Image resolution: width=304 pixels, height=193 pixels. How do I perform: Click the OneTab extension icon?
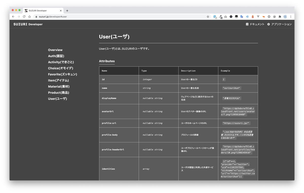230,16
